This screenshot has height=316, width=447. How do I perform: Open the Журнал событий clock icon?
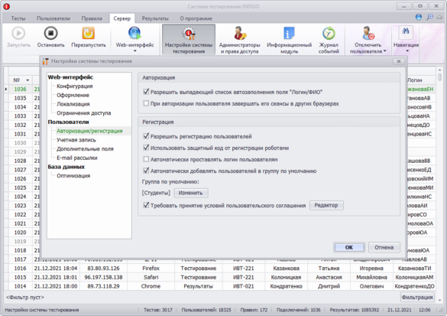click(329, 33)
